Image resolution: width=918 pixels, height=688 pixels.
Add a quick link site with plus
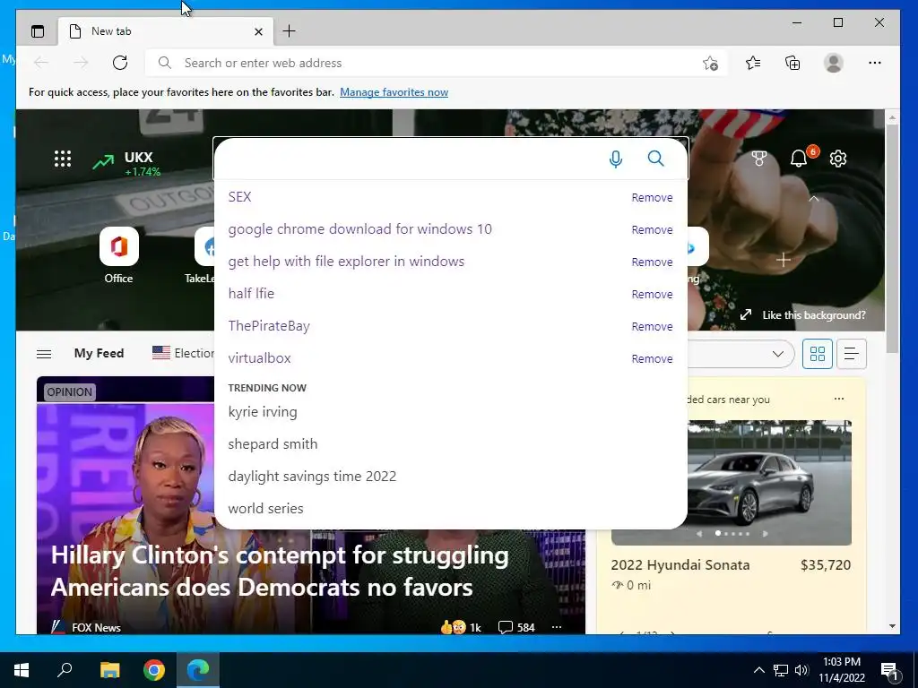coord(784,259)
